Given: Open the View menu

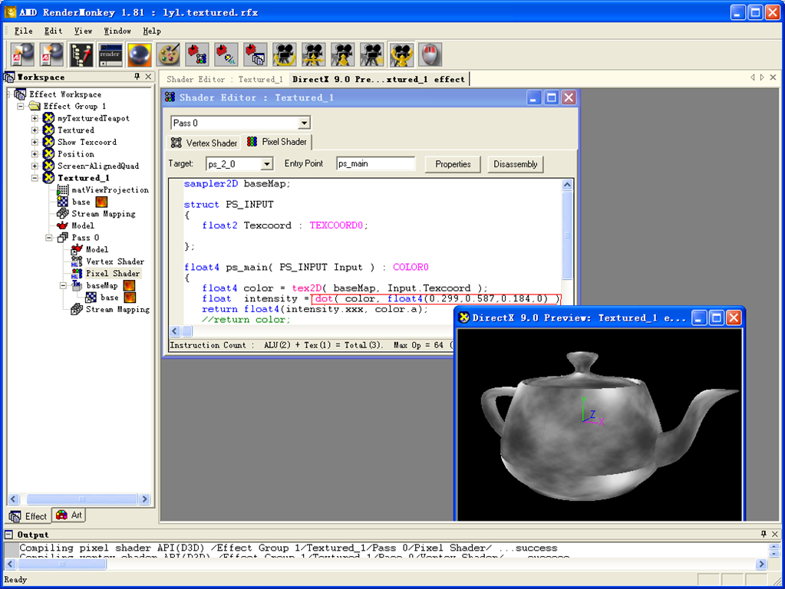Looking at the screenshot, I should click(x=83, y=31).
